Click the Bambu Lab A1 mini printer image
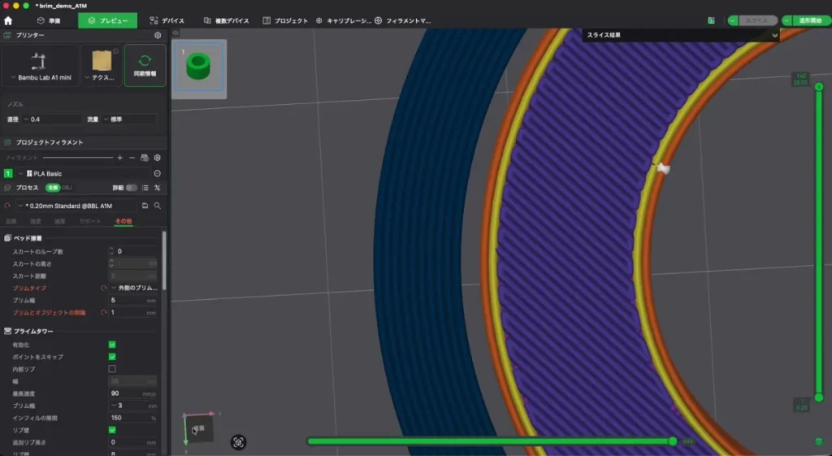 (38, 61)
